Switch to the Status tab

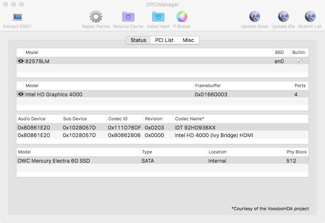(138, 40)
